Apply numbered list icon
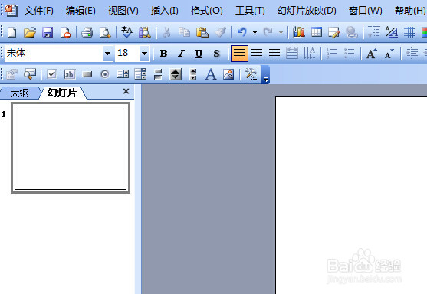 click(x=332, y=54)
